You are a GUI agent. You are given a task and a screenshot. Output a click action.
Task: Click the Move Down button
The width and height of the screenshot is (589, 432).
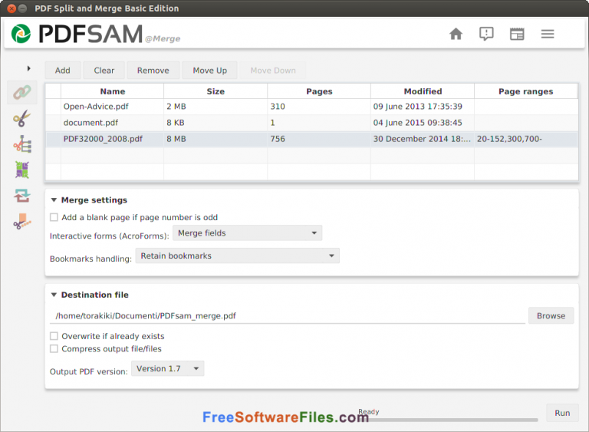(x=273, y=71)
